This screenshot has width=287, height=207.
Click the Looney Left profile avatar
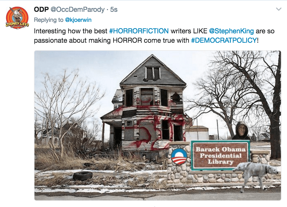click(x=17, y=18)
